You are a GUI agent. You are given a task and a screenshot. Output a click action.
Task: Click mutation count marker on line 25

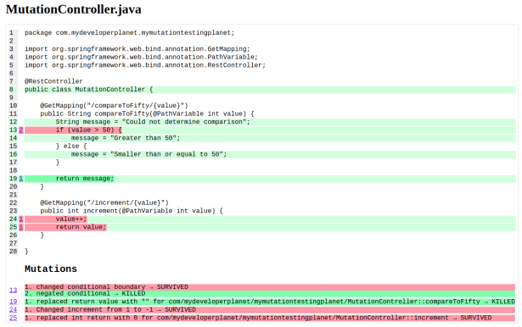point(21,227)
